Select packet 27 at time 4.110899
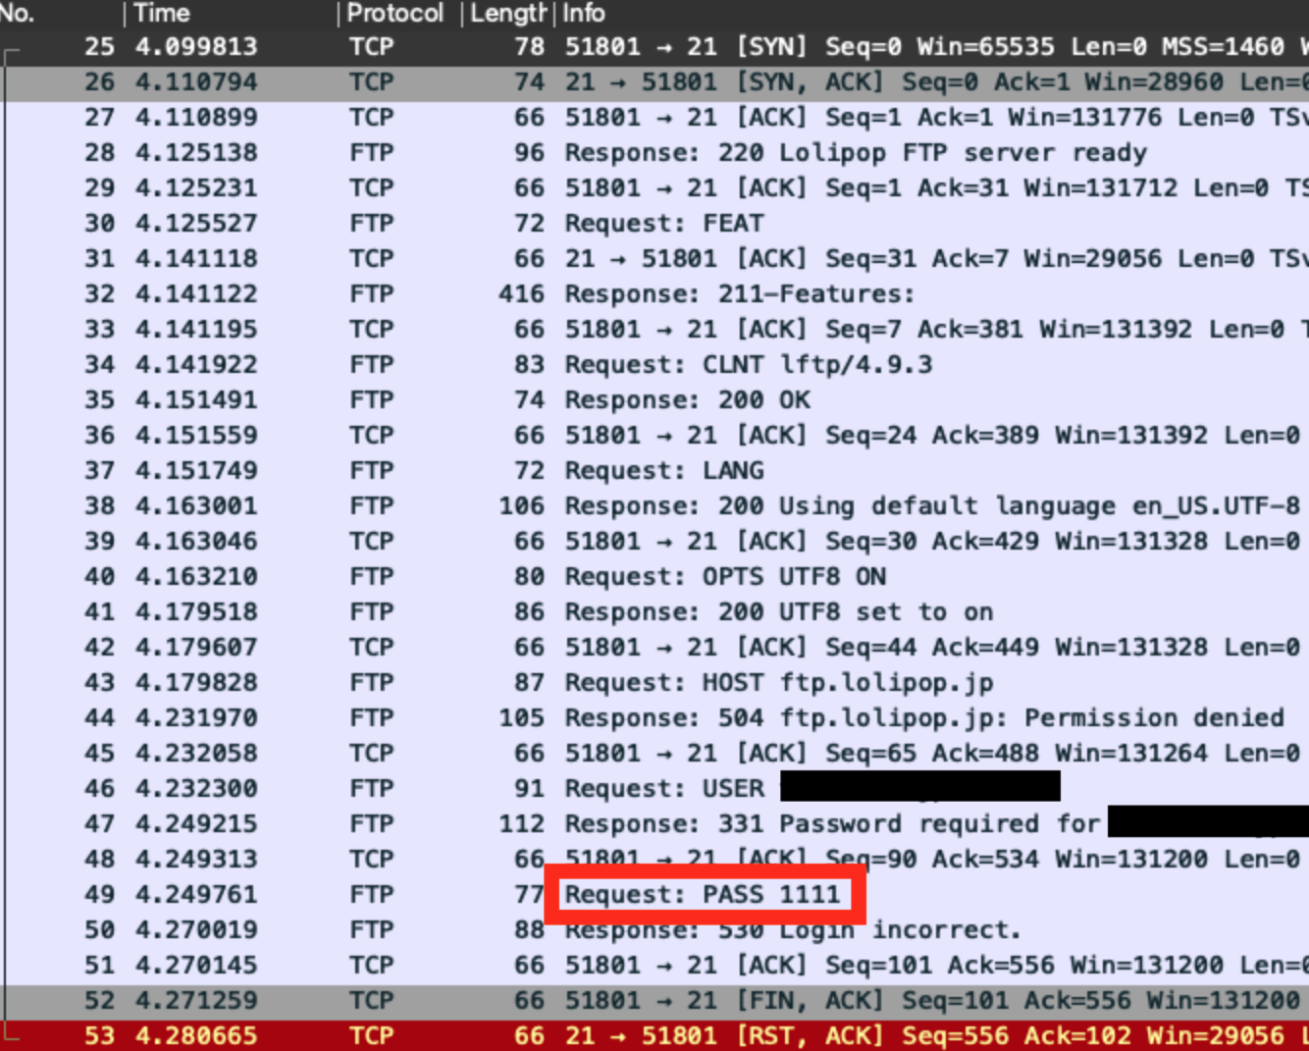The height and width of the screenshot is (1051, 1309). point(654,118)
